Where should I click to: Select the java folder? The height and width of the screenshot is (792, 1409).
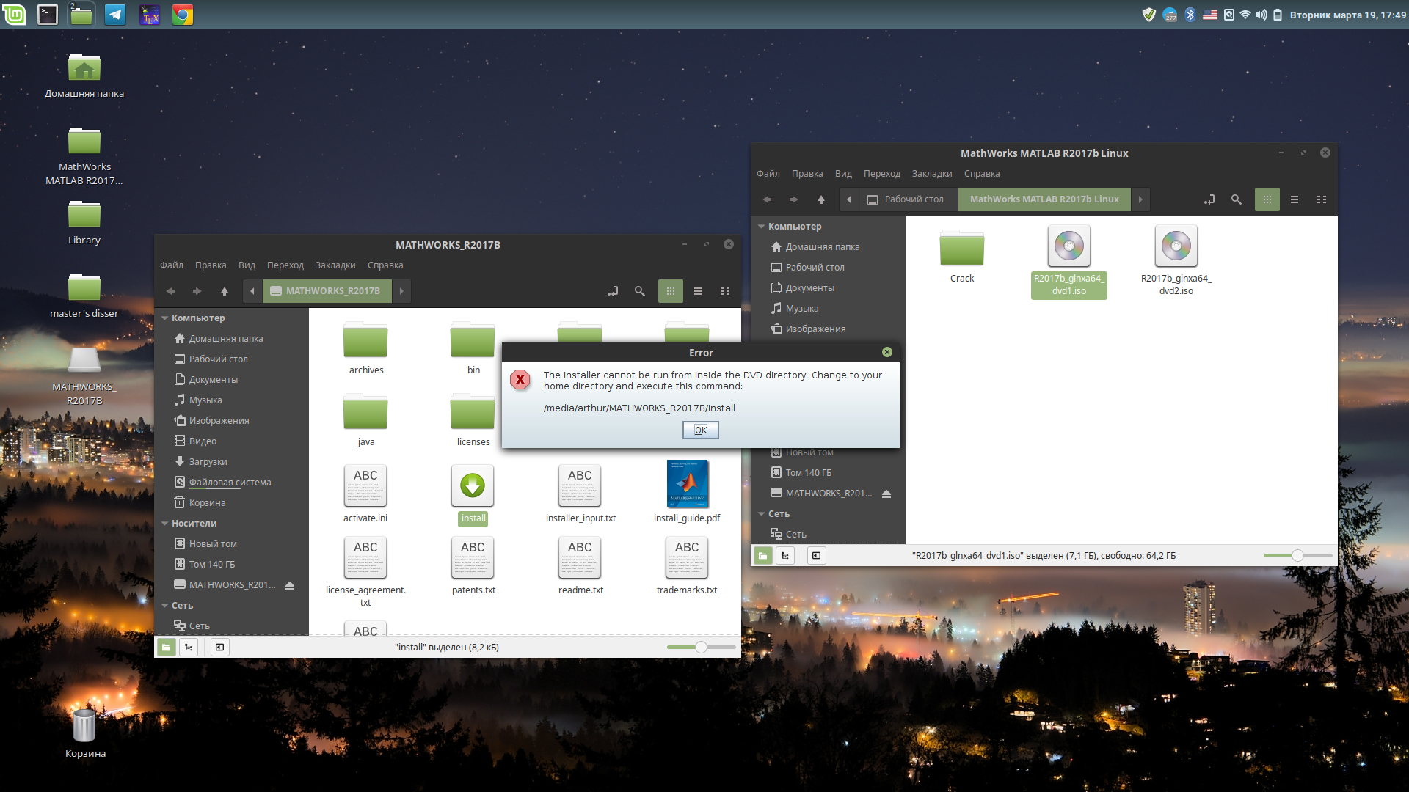point(365,420)
